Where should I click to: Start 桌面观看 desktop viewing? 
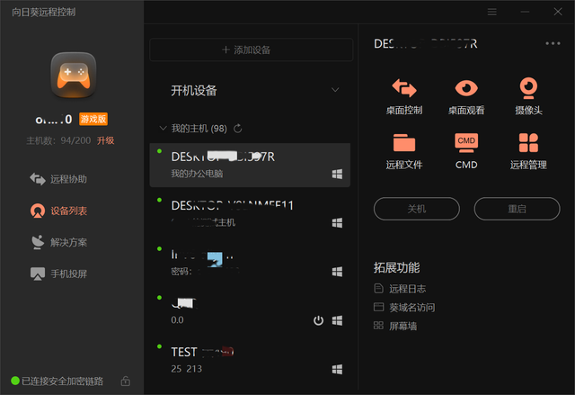tap(466, 88)
